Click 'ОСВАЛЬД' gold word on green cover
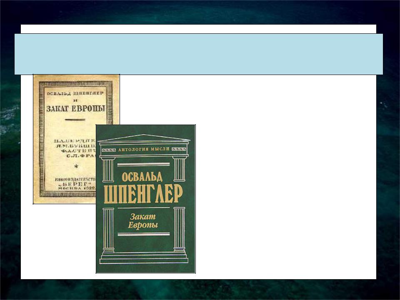Screen dimensions: 400x300 142,177
